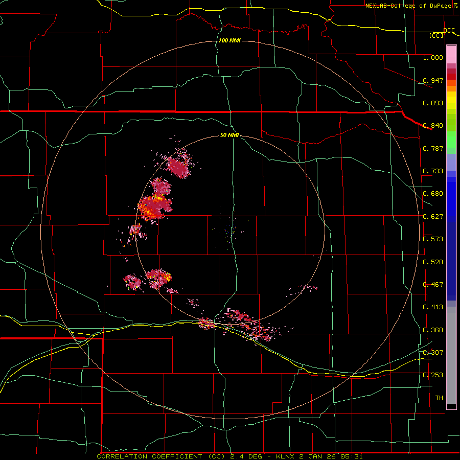Click the Correlation Coefficient product title footer
Viewport: 460px width, 460px height.
click(x=229, y=456)
